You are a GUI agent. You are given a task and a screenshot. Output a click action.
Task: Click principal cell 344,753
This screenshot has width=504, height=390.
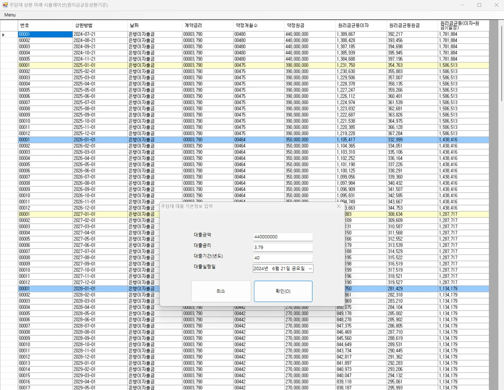412,208
